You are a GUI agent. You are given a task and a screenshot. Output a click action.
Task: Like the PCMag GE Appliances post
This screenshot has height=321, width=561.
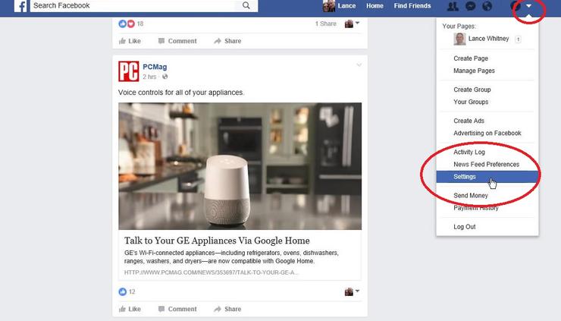tap(130, 309)
